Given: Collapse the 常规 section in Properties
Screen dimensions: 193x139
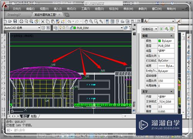Looking at the screenshot, I should pos(171,36).
